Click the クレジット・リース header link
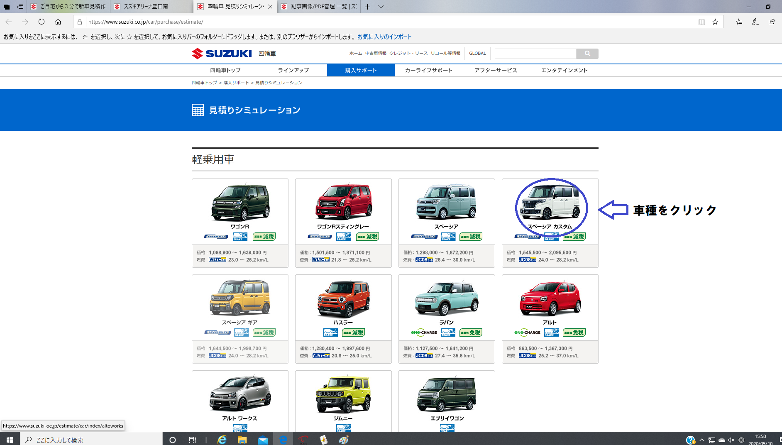This screenshot has height=445, width=782. pos(408,53)
